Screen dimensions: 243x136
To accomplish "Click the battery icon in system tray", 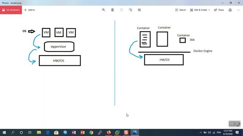I will point(205,133).
